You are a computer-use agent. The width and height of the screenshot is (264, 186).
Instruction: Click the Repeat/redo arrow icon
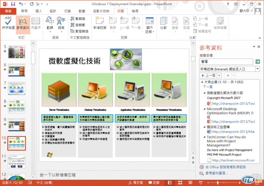click(x=32, y=4)
